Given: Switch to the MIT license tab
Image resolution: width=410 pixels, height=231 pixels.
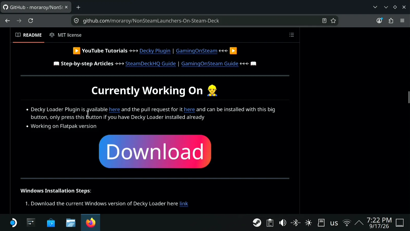Looking at the screenshot, I should [x=65, y=35].
